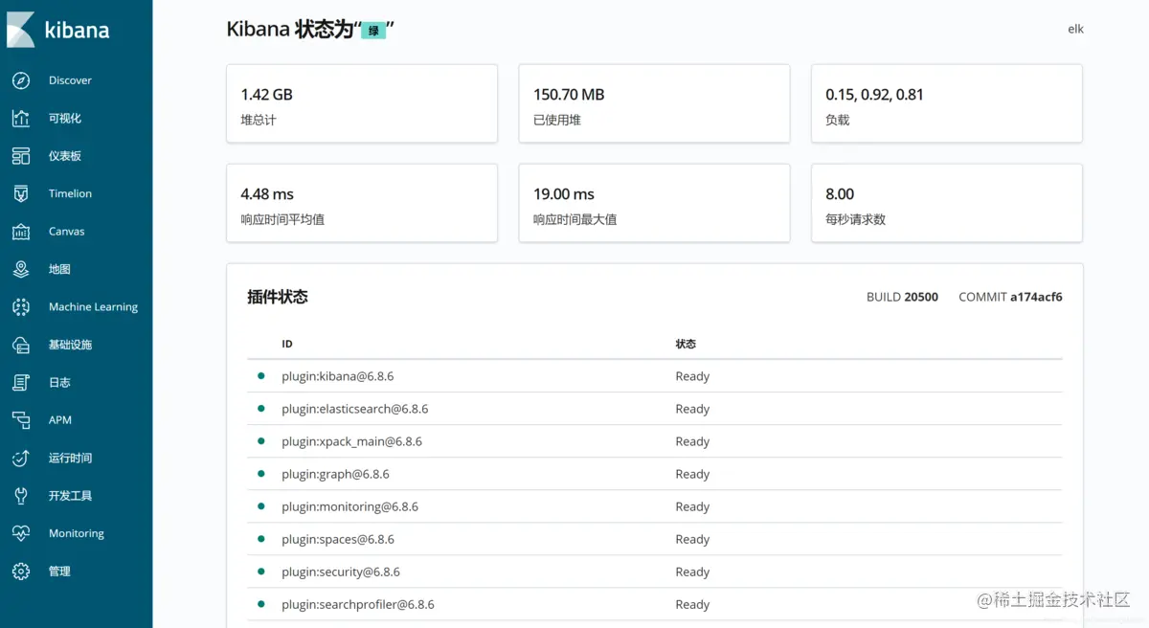
Task: Click green status dot for plugin:elasticsearch
Action: coord(260,409)
